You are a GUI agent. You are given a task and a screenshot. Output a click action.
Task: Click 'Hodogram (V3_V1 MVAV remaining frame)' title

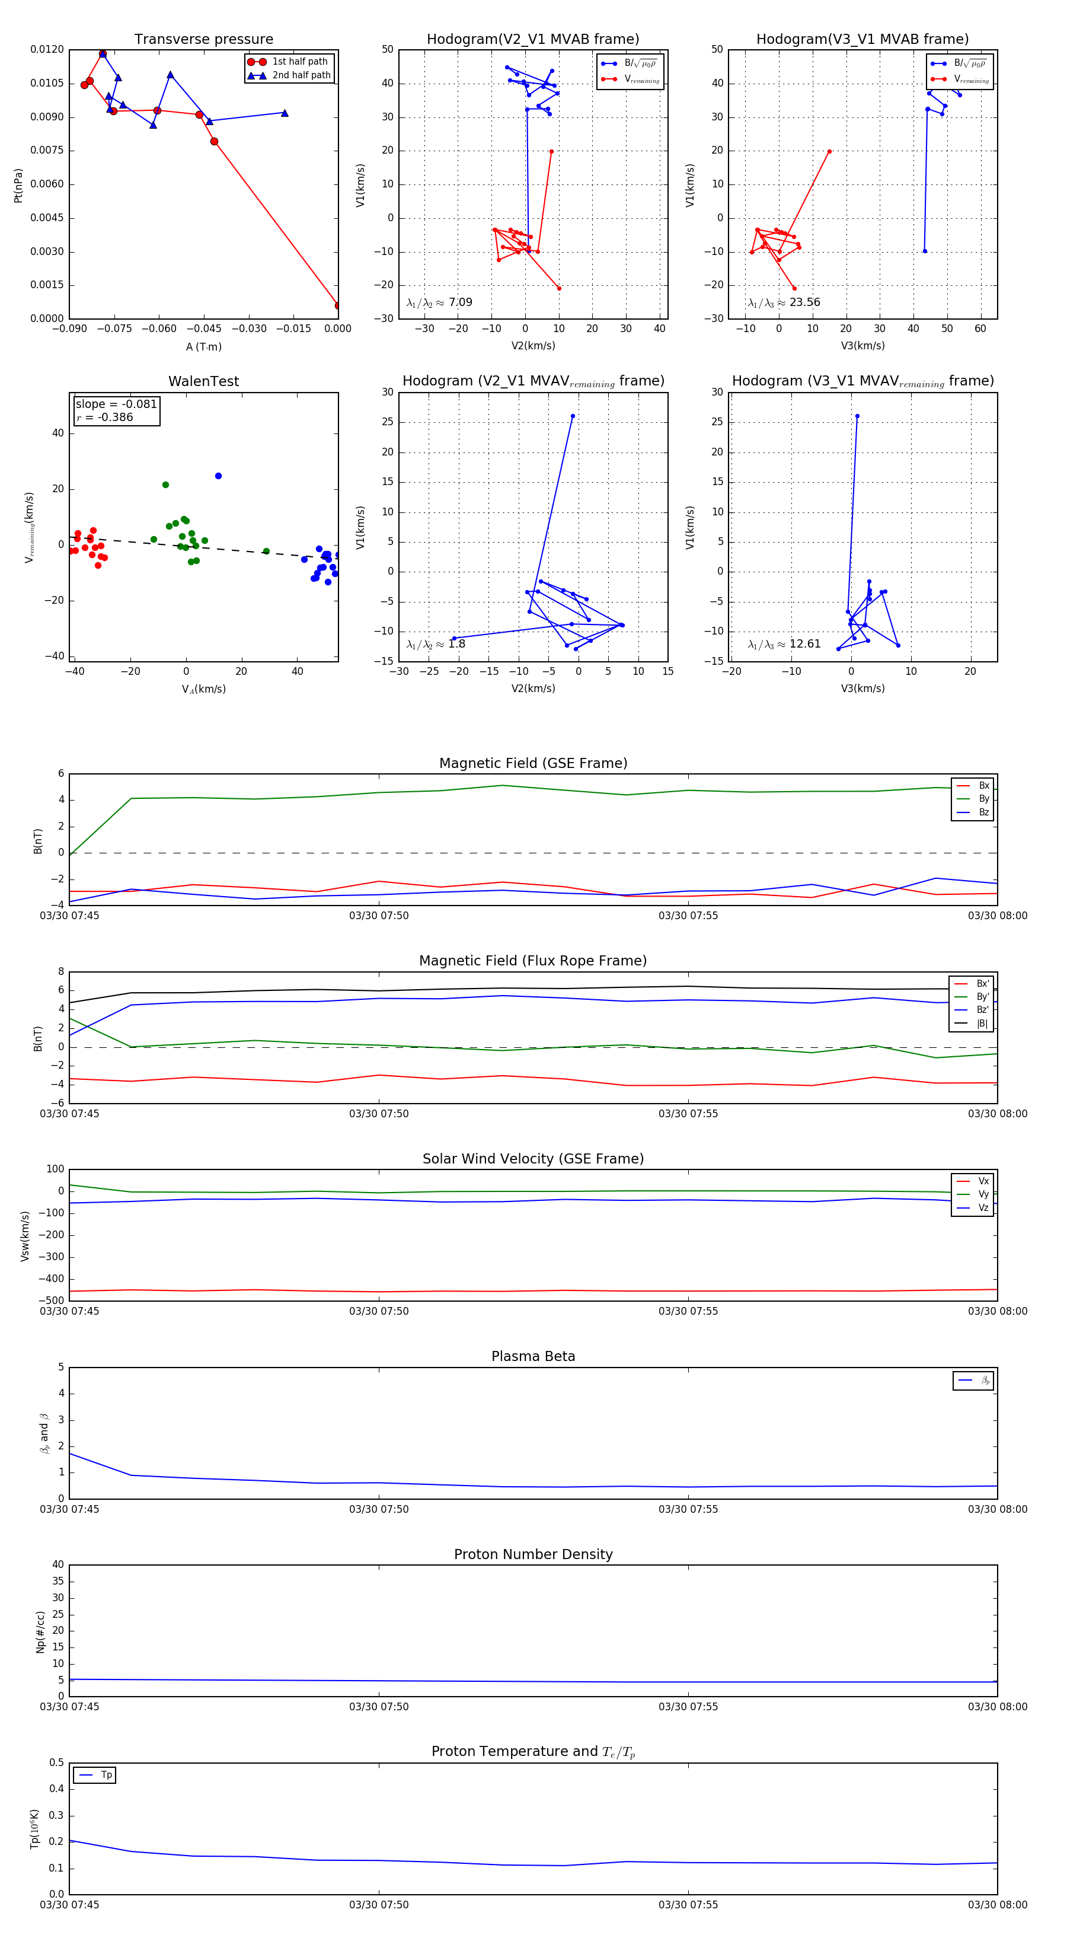[x=862, y=381]
